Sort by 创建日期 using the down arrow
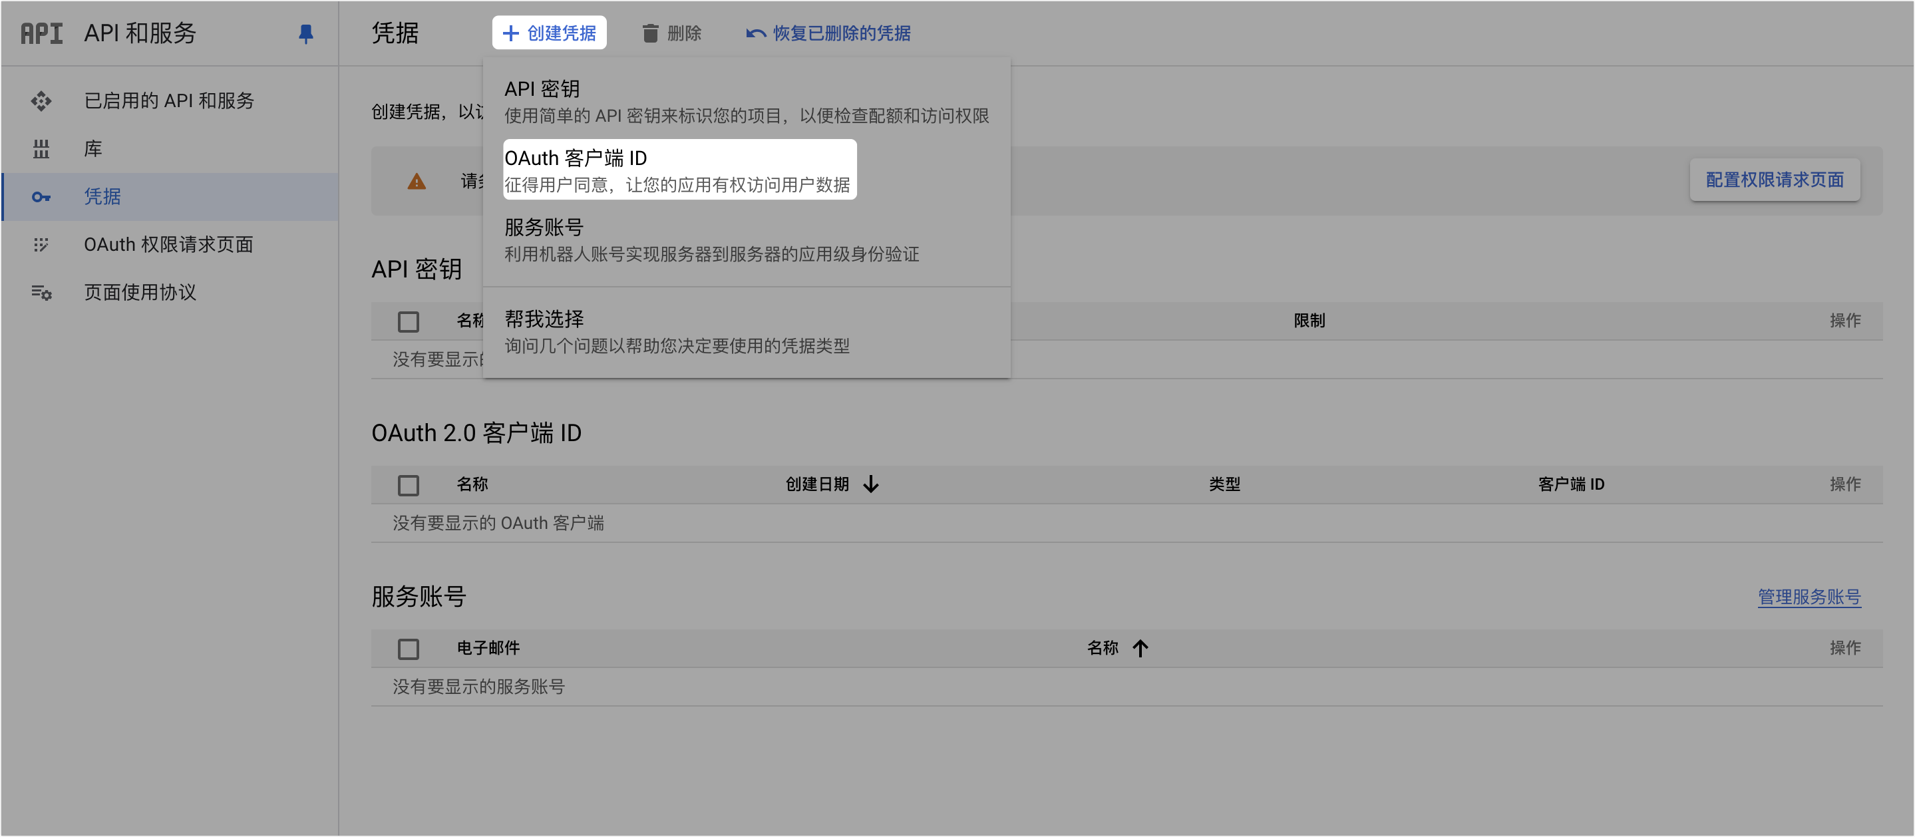Screen dimensions: 1915x837 (x=870, y=484)
